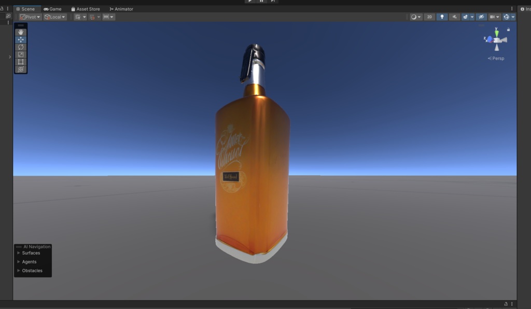The height and width of the screenshot is (309, 531).
Task: Switch to the Animator tab
Action: 122,9
